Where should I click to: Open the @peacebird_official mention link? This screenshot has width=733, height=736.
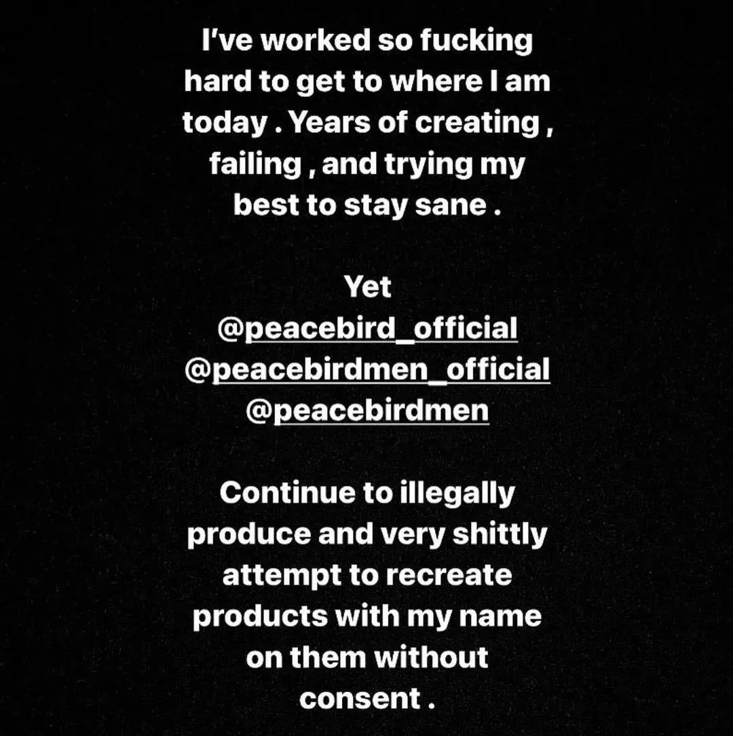(x=367, y=328)
